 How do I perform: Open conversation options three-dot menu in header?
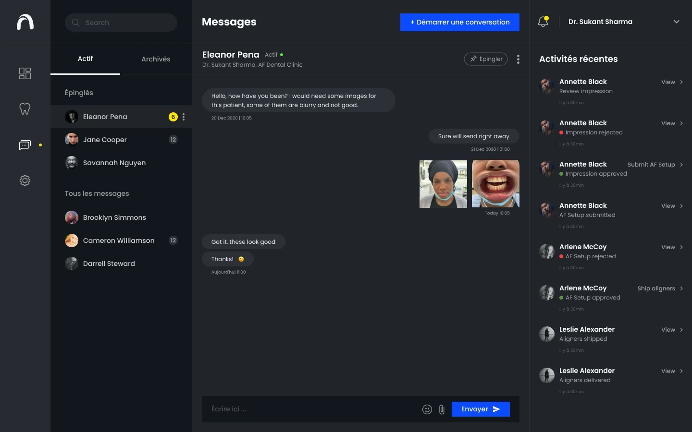tap(518, 59)
